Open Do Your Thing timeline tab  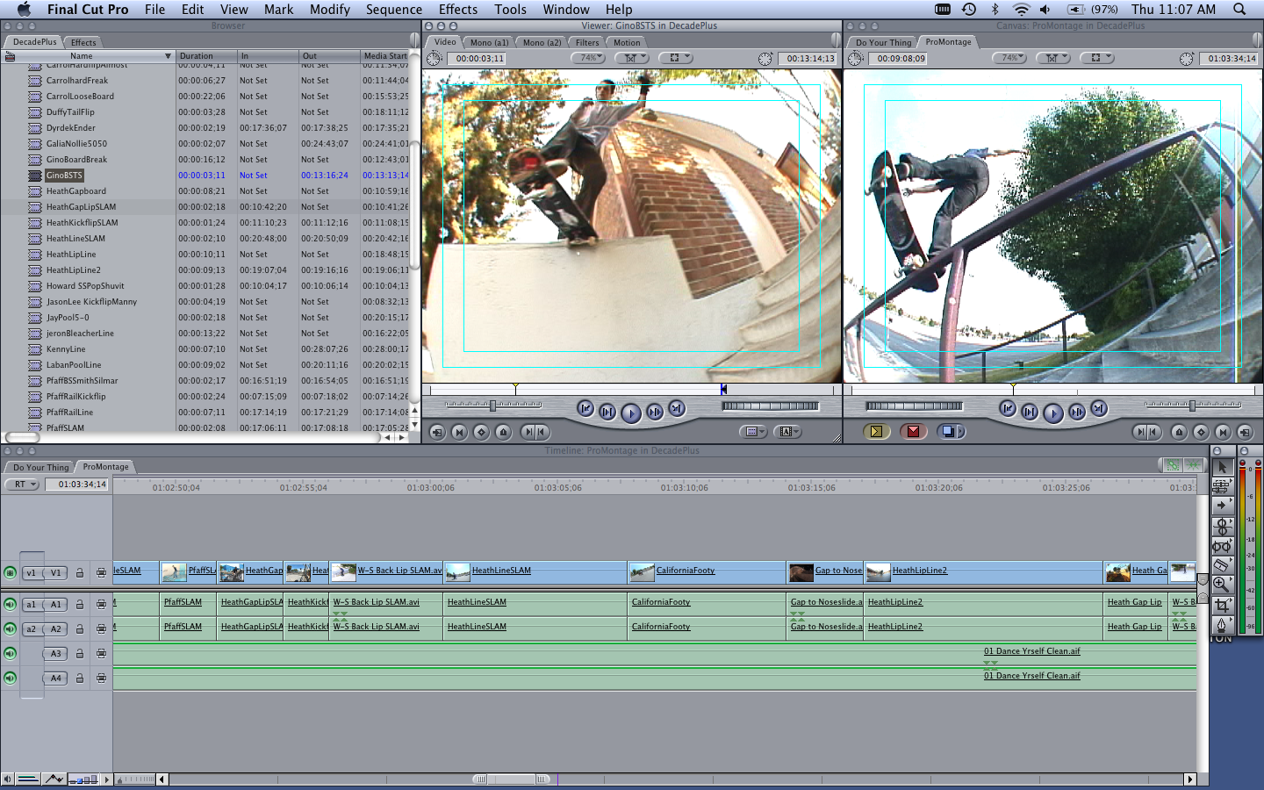pyautogui.click(x=40, y=467)
